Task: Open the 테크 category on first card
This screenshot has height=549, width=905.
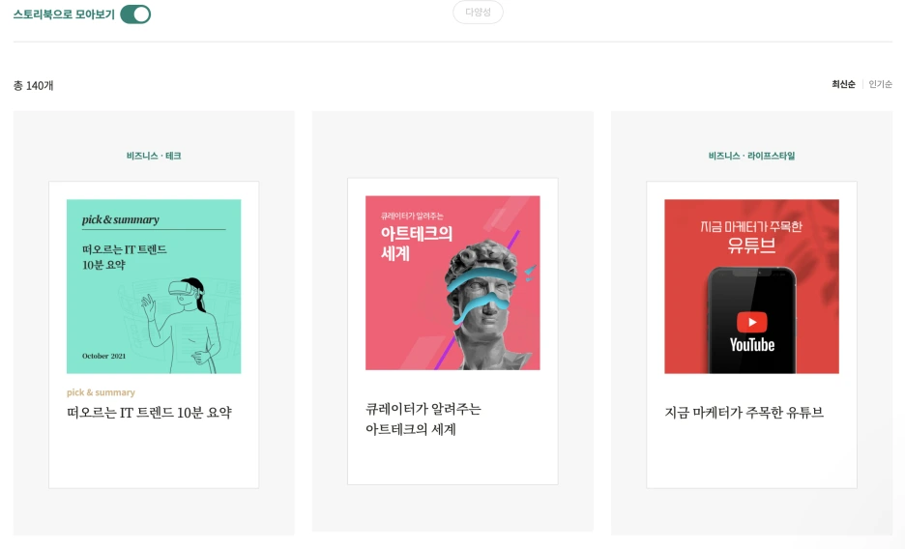Action: 173,156
